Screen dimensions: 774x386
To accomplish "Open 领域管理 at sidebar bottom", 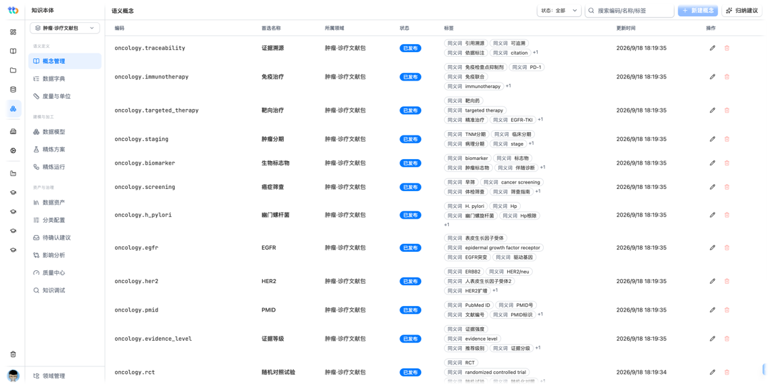I will [x=64, y=376].
